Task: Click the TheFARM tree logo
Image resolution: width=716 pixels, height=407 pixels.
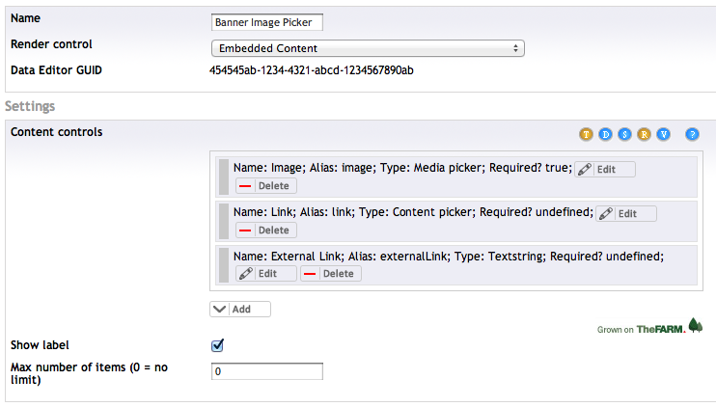Action: pos(695,327)
